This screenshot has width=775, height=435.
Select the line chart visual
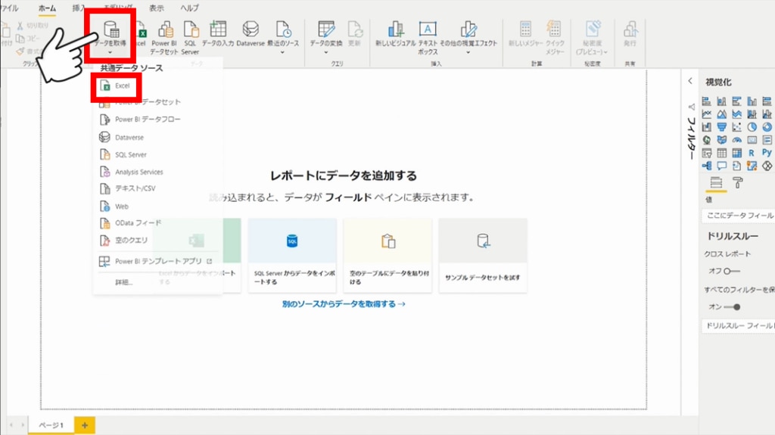[707, 114]
